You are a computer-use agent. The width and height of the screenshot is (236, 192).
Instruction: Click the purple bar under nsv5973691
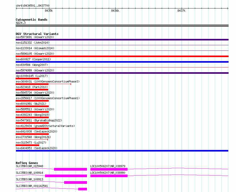[x=122, y=40]
